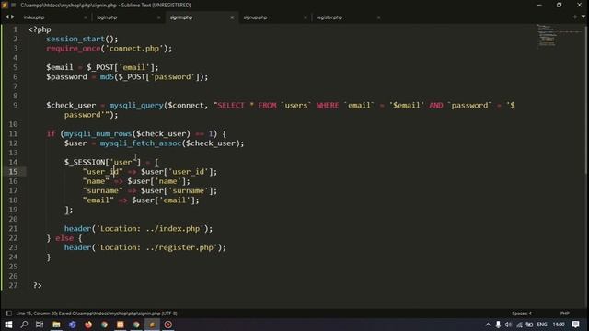
Task: Open the clock showing 14:00
Action: coord(559,325)
